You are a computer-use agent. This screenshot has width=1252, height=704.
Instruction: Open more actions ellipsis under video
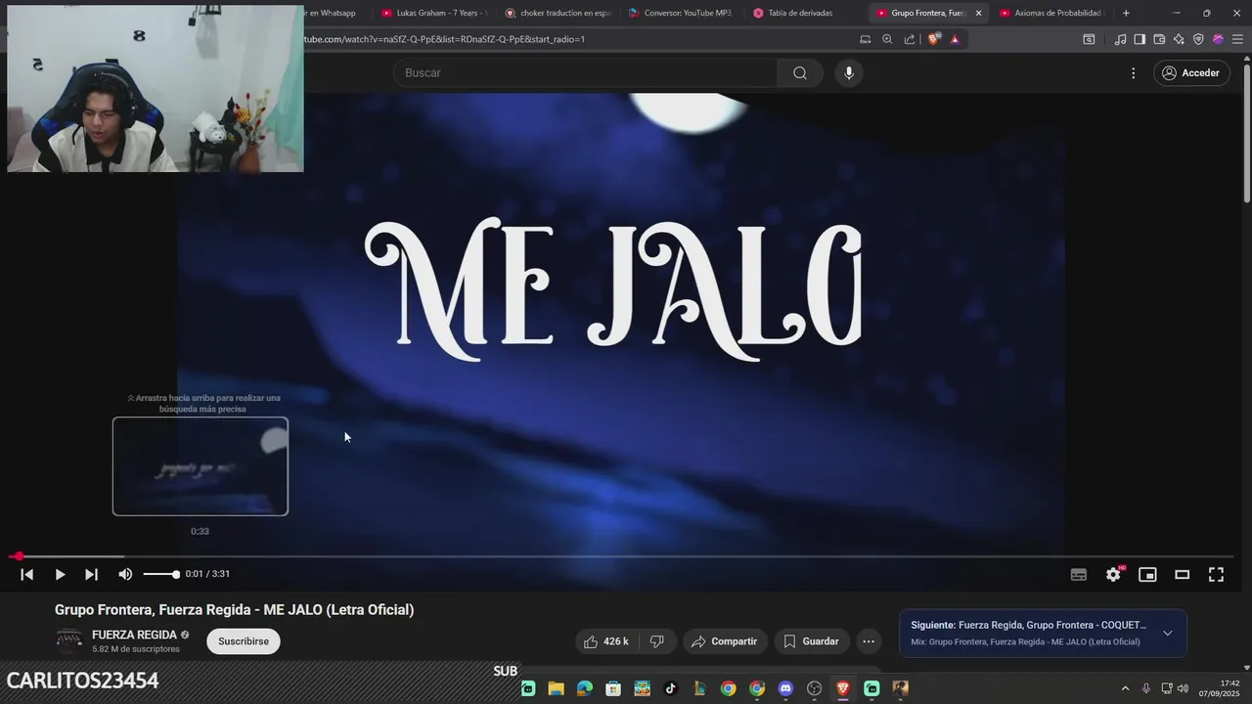tap(868, 641)
